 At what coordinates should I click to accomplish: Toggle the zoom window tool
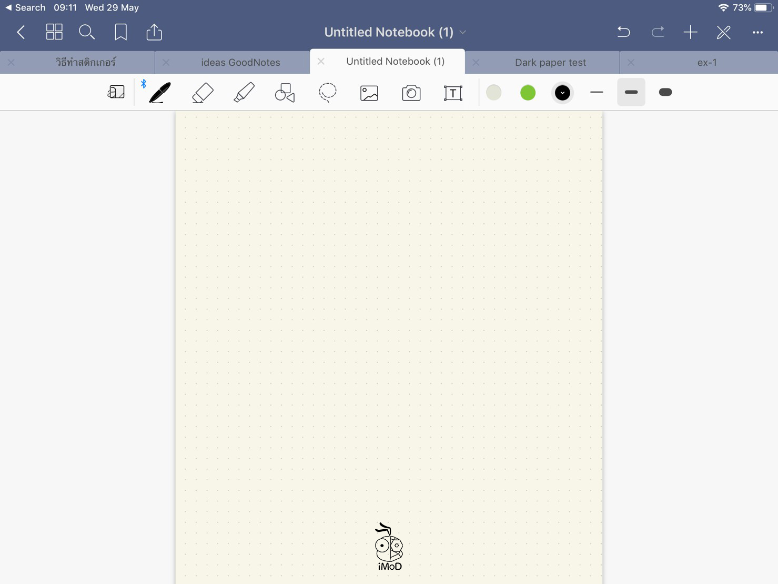(x=116, y=93)
